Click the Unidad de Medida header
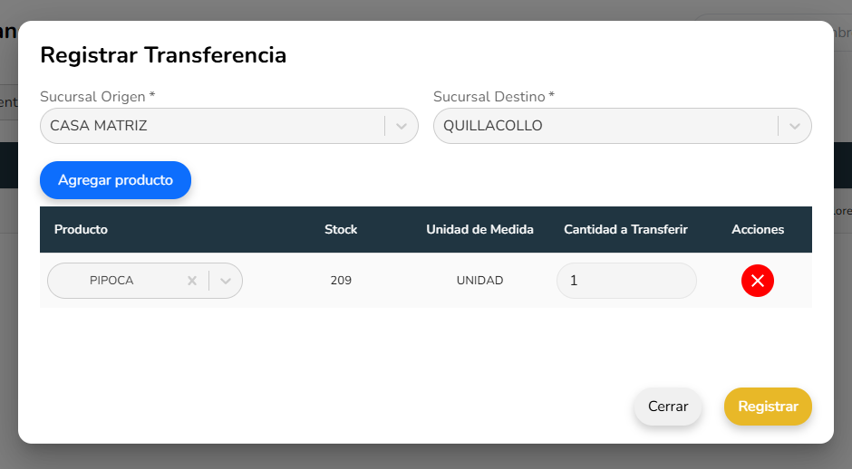The height and width of the screenshot is (469, 852). (x=479, y=229)
